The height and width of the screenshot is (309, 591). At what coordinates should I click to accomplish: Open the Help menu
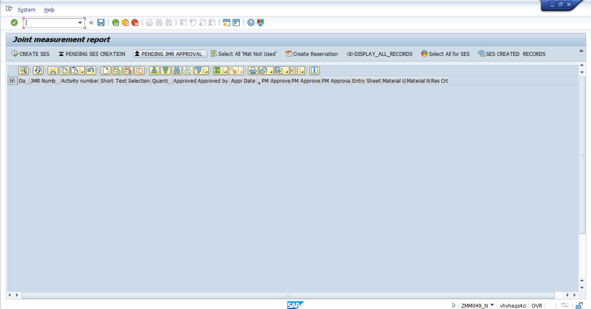coord(49,10)
